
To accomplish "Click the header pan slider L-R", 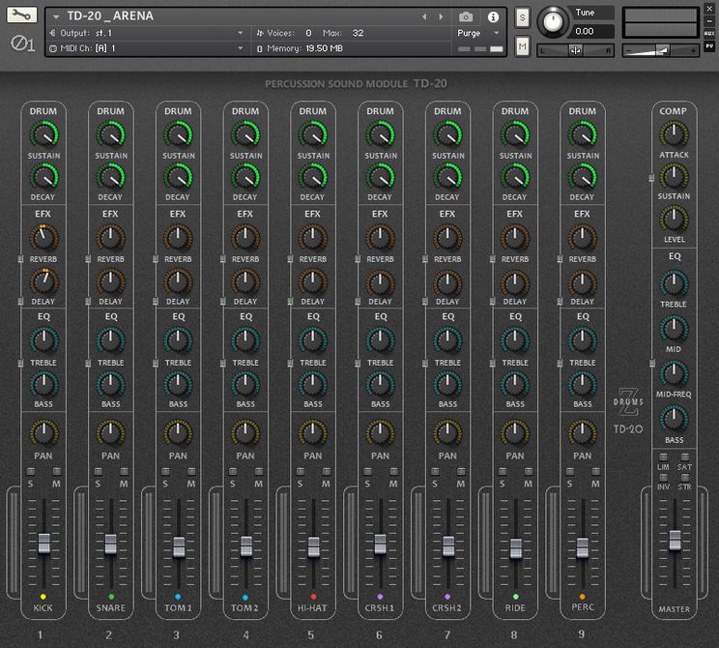I will 575,50.
